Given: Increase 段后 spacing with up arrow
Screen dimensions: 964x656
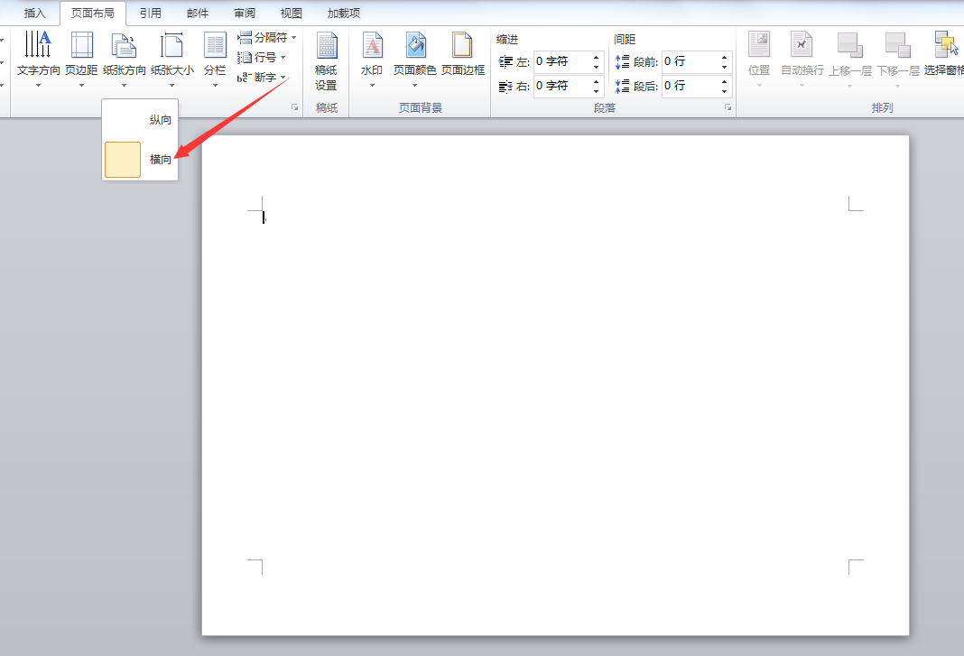Looking at the screenshot, I should pos(725,81).
